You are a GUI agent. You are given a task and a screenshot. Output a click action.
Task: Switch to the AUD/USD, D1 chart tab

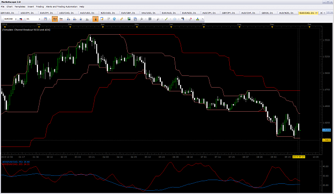[x=87, y=13]
